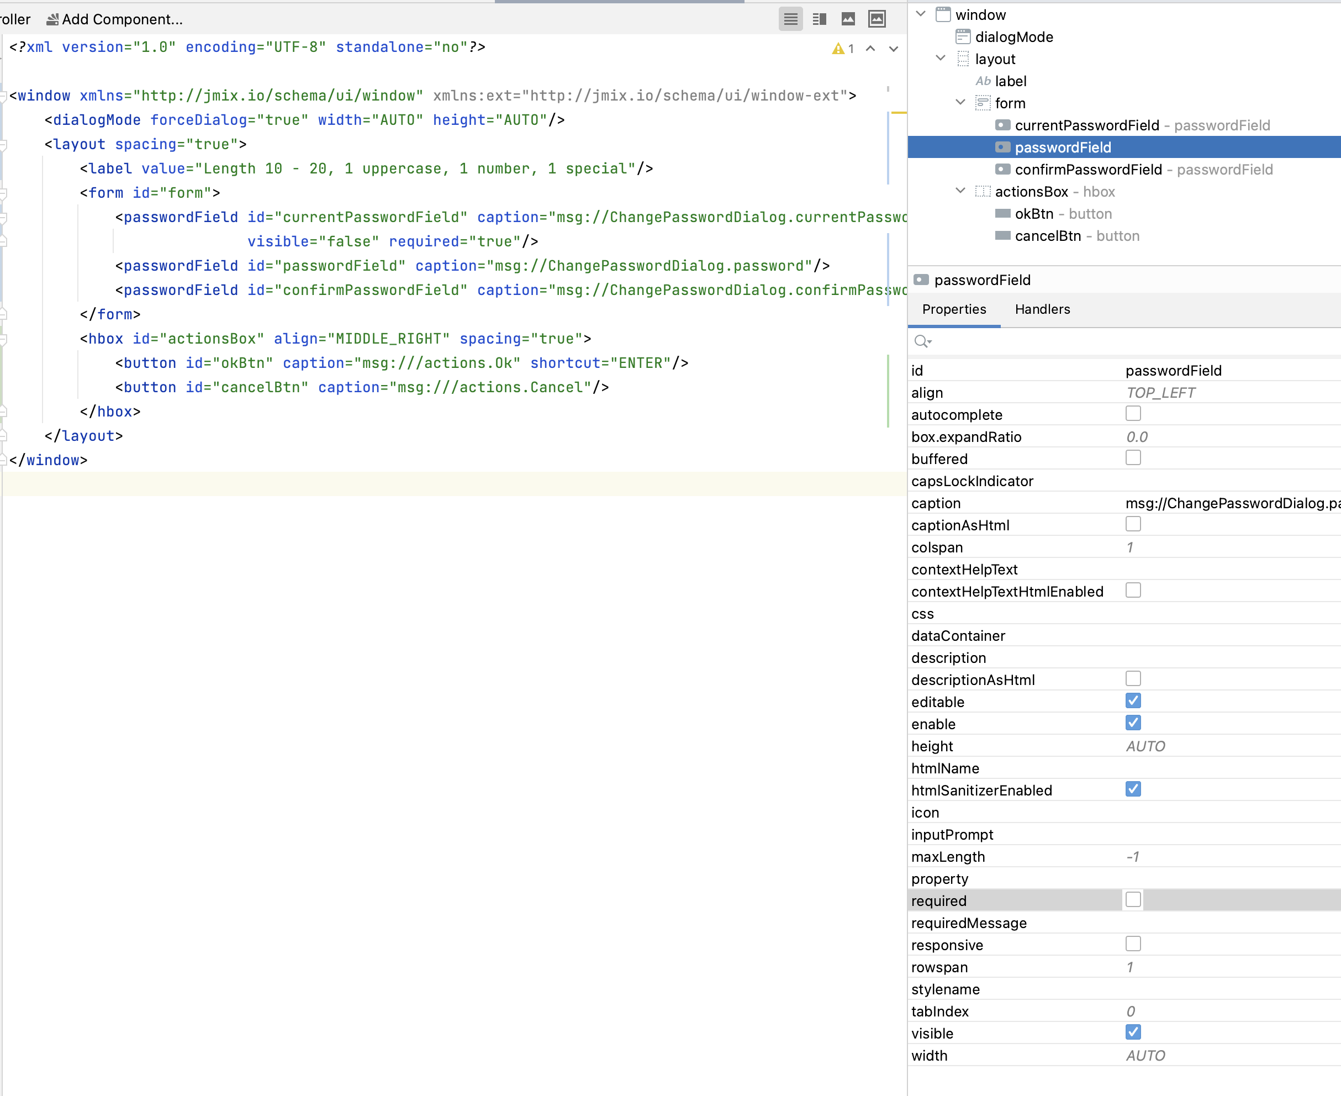This screenshot has height=1096, width=1341.
Task: Click the icon property row
Action: tap(1124, 813)
